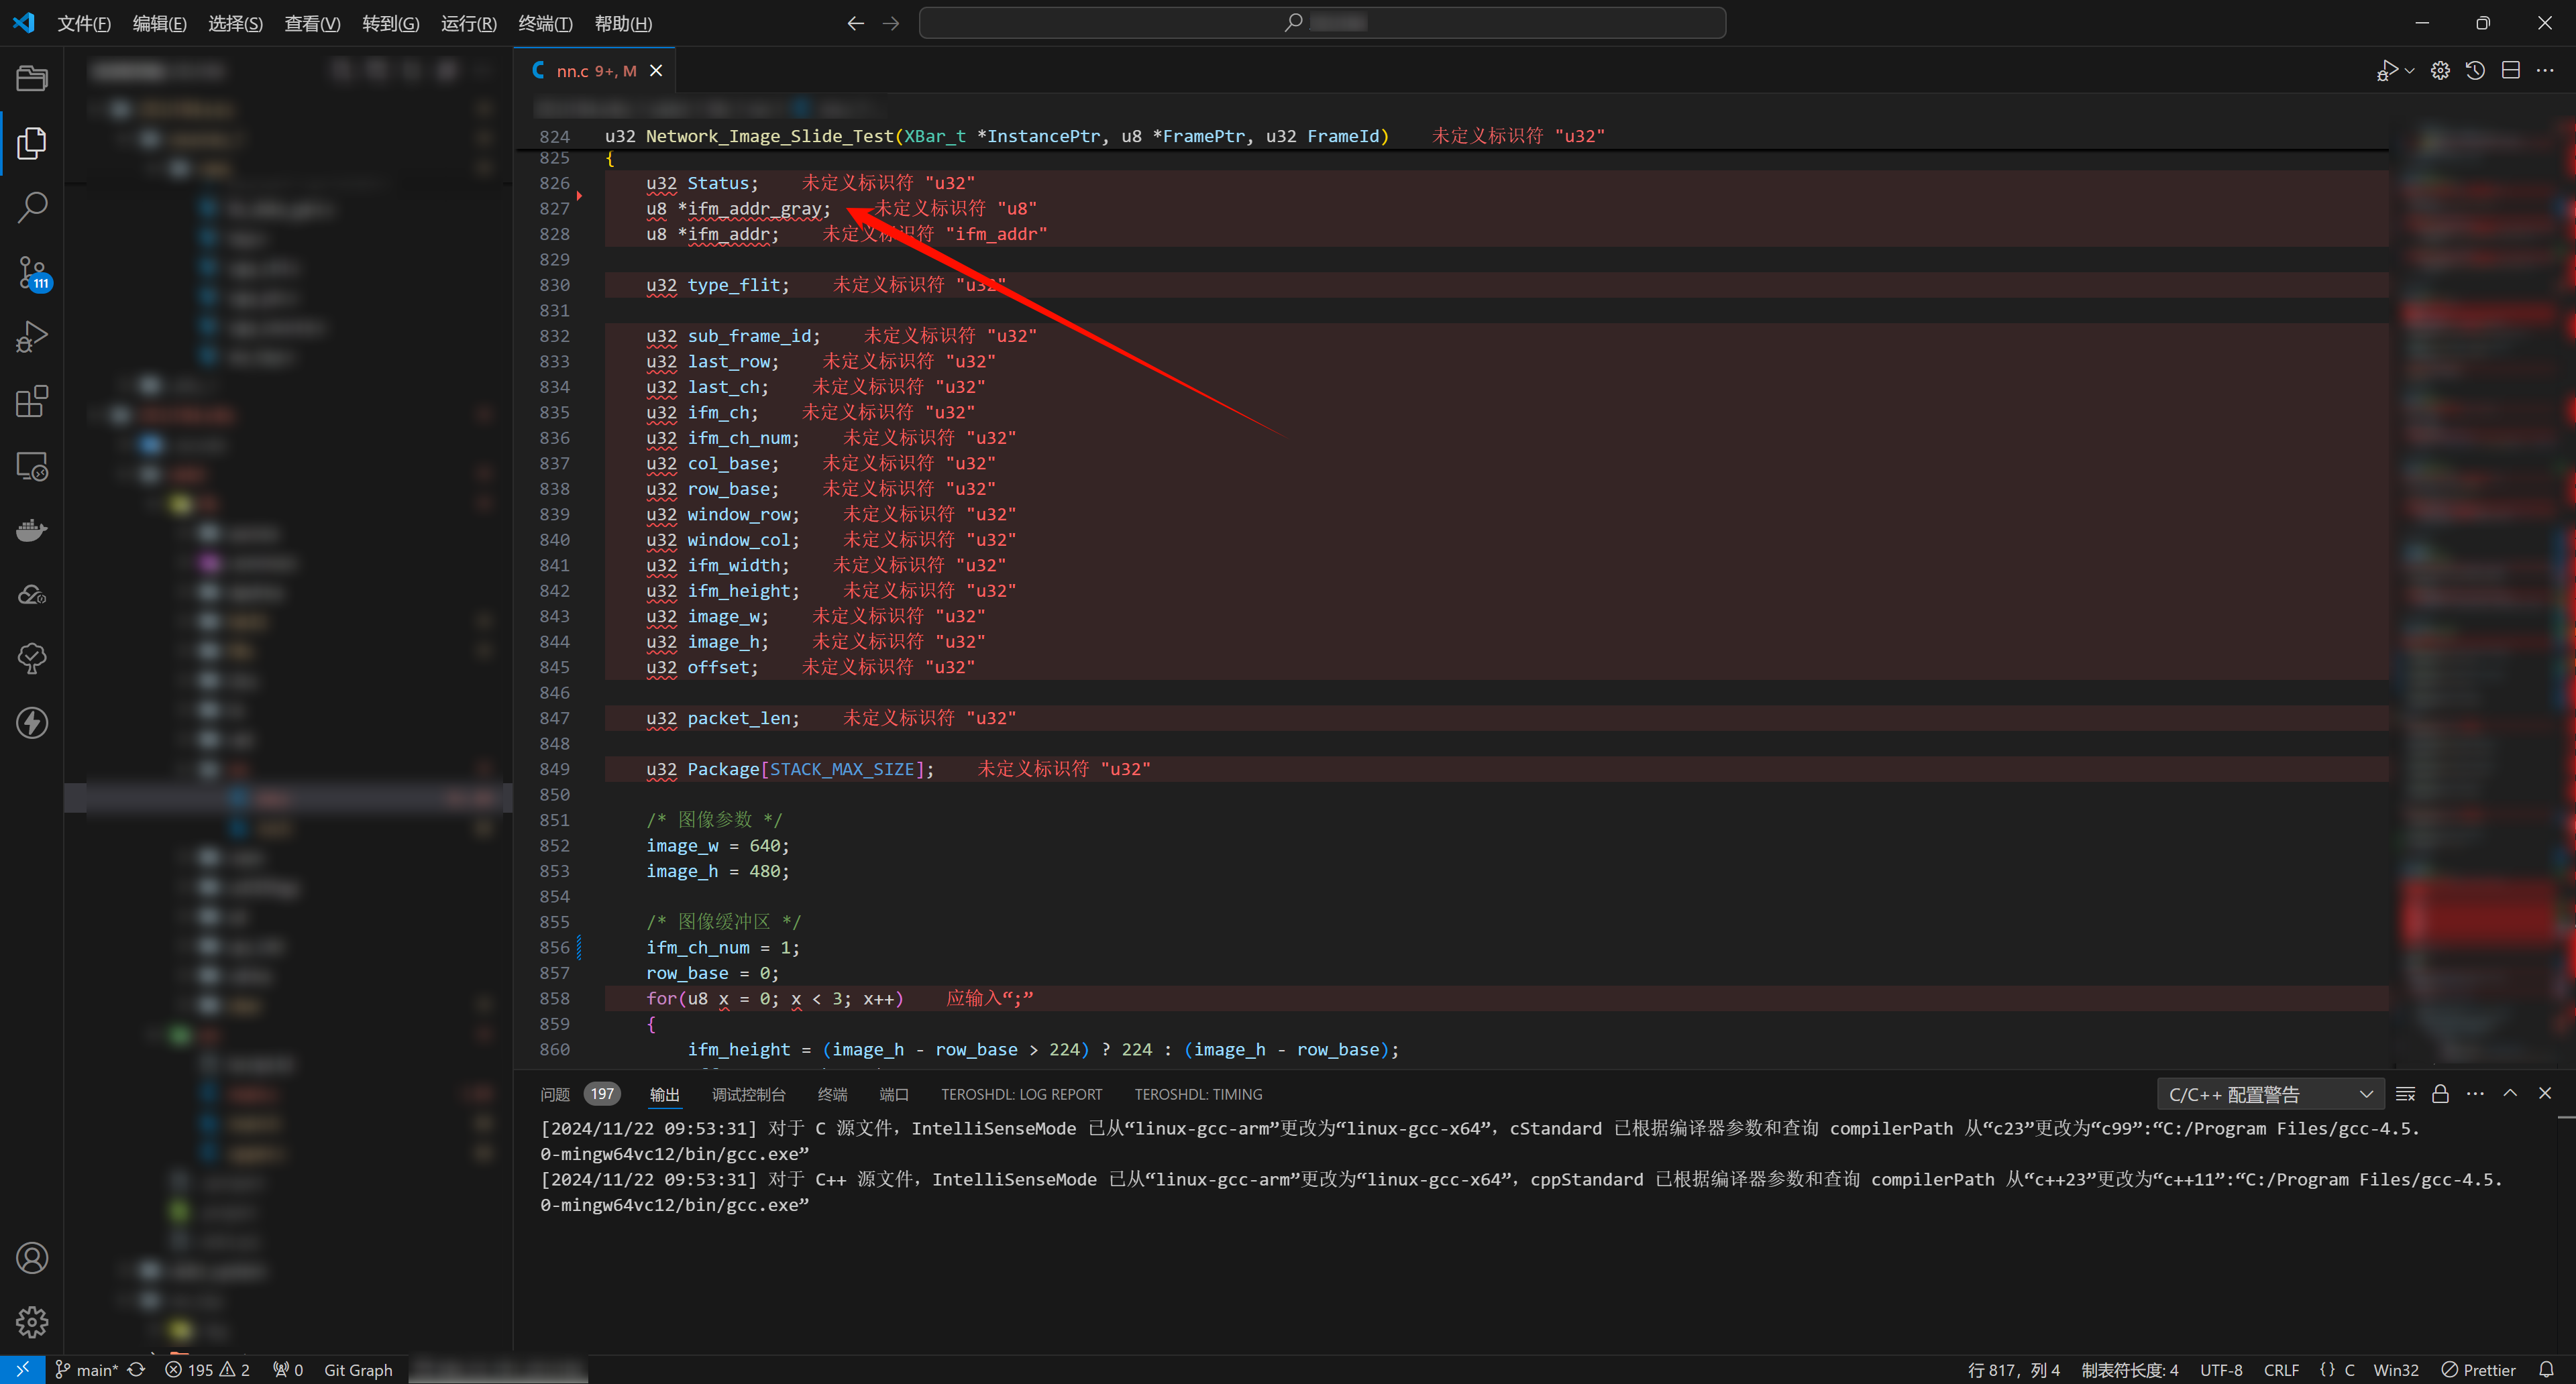Open the 文件(F) menu

point(84,23)
